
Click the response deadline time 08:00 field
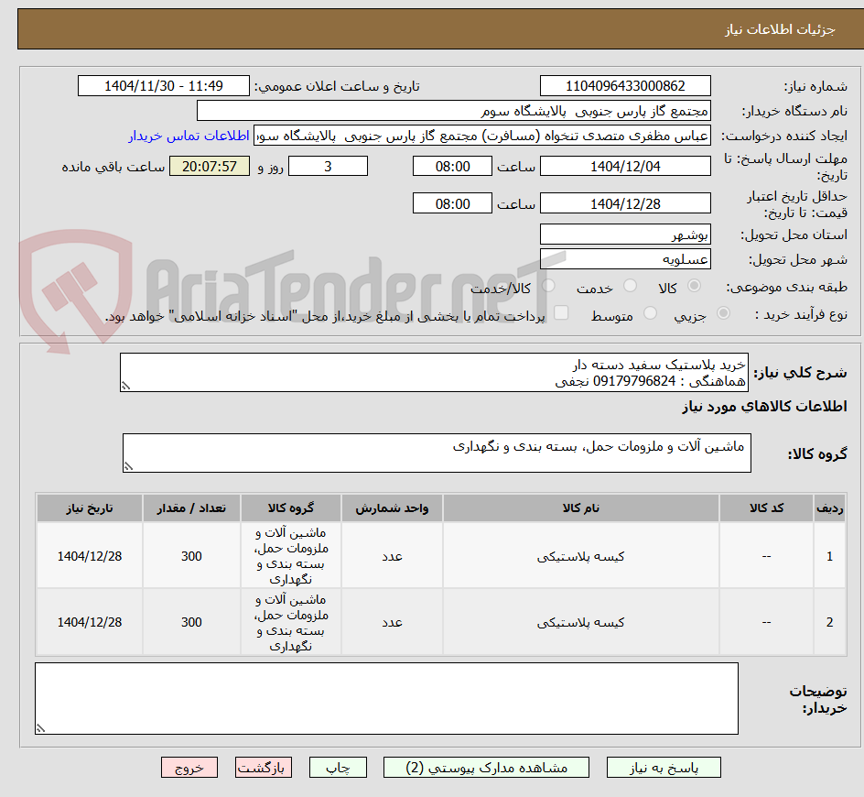452,166
